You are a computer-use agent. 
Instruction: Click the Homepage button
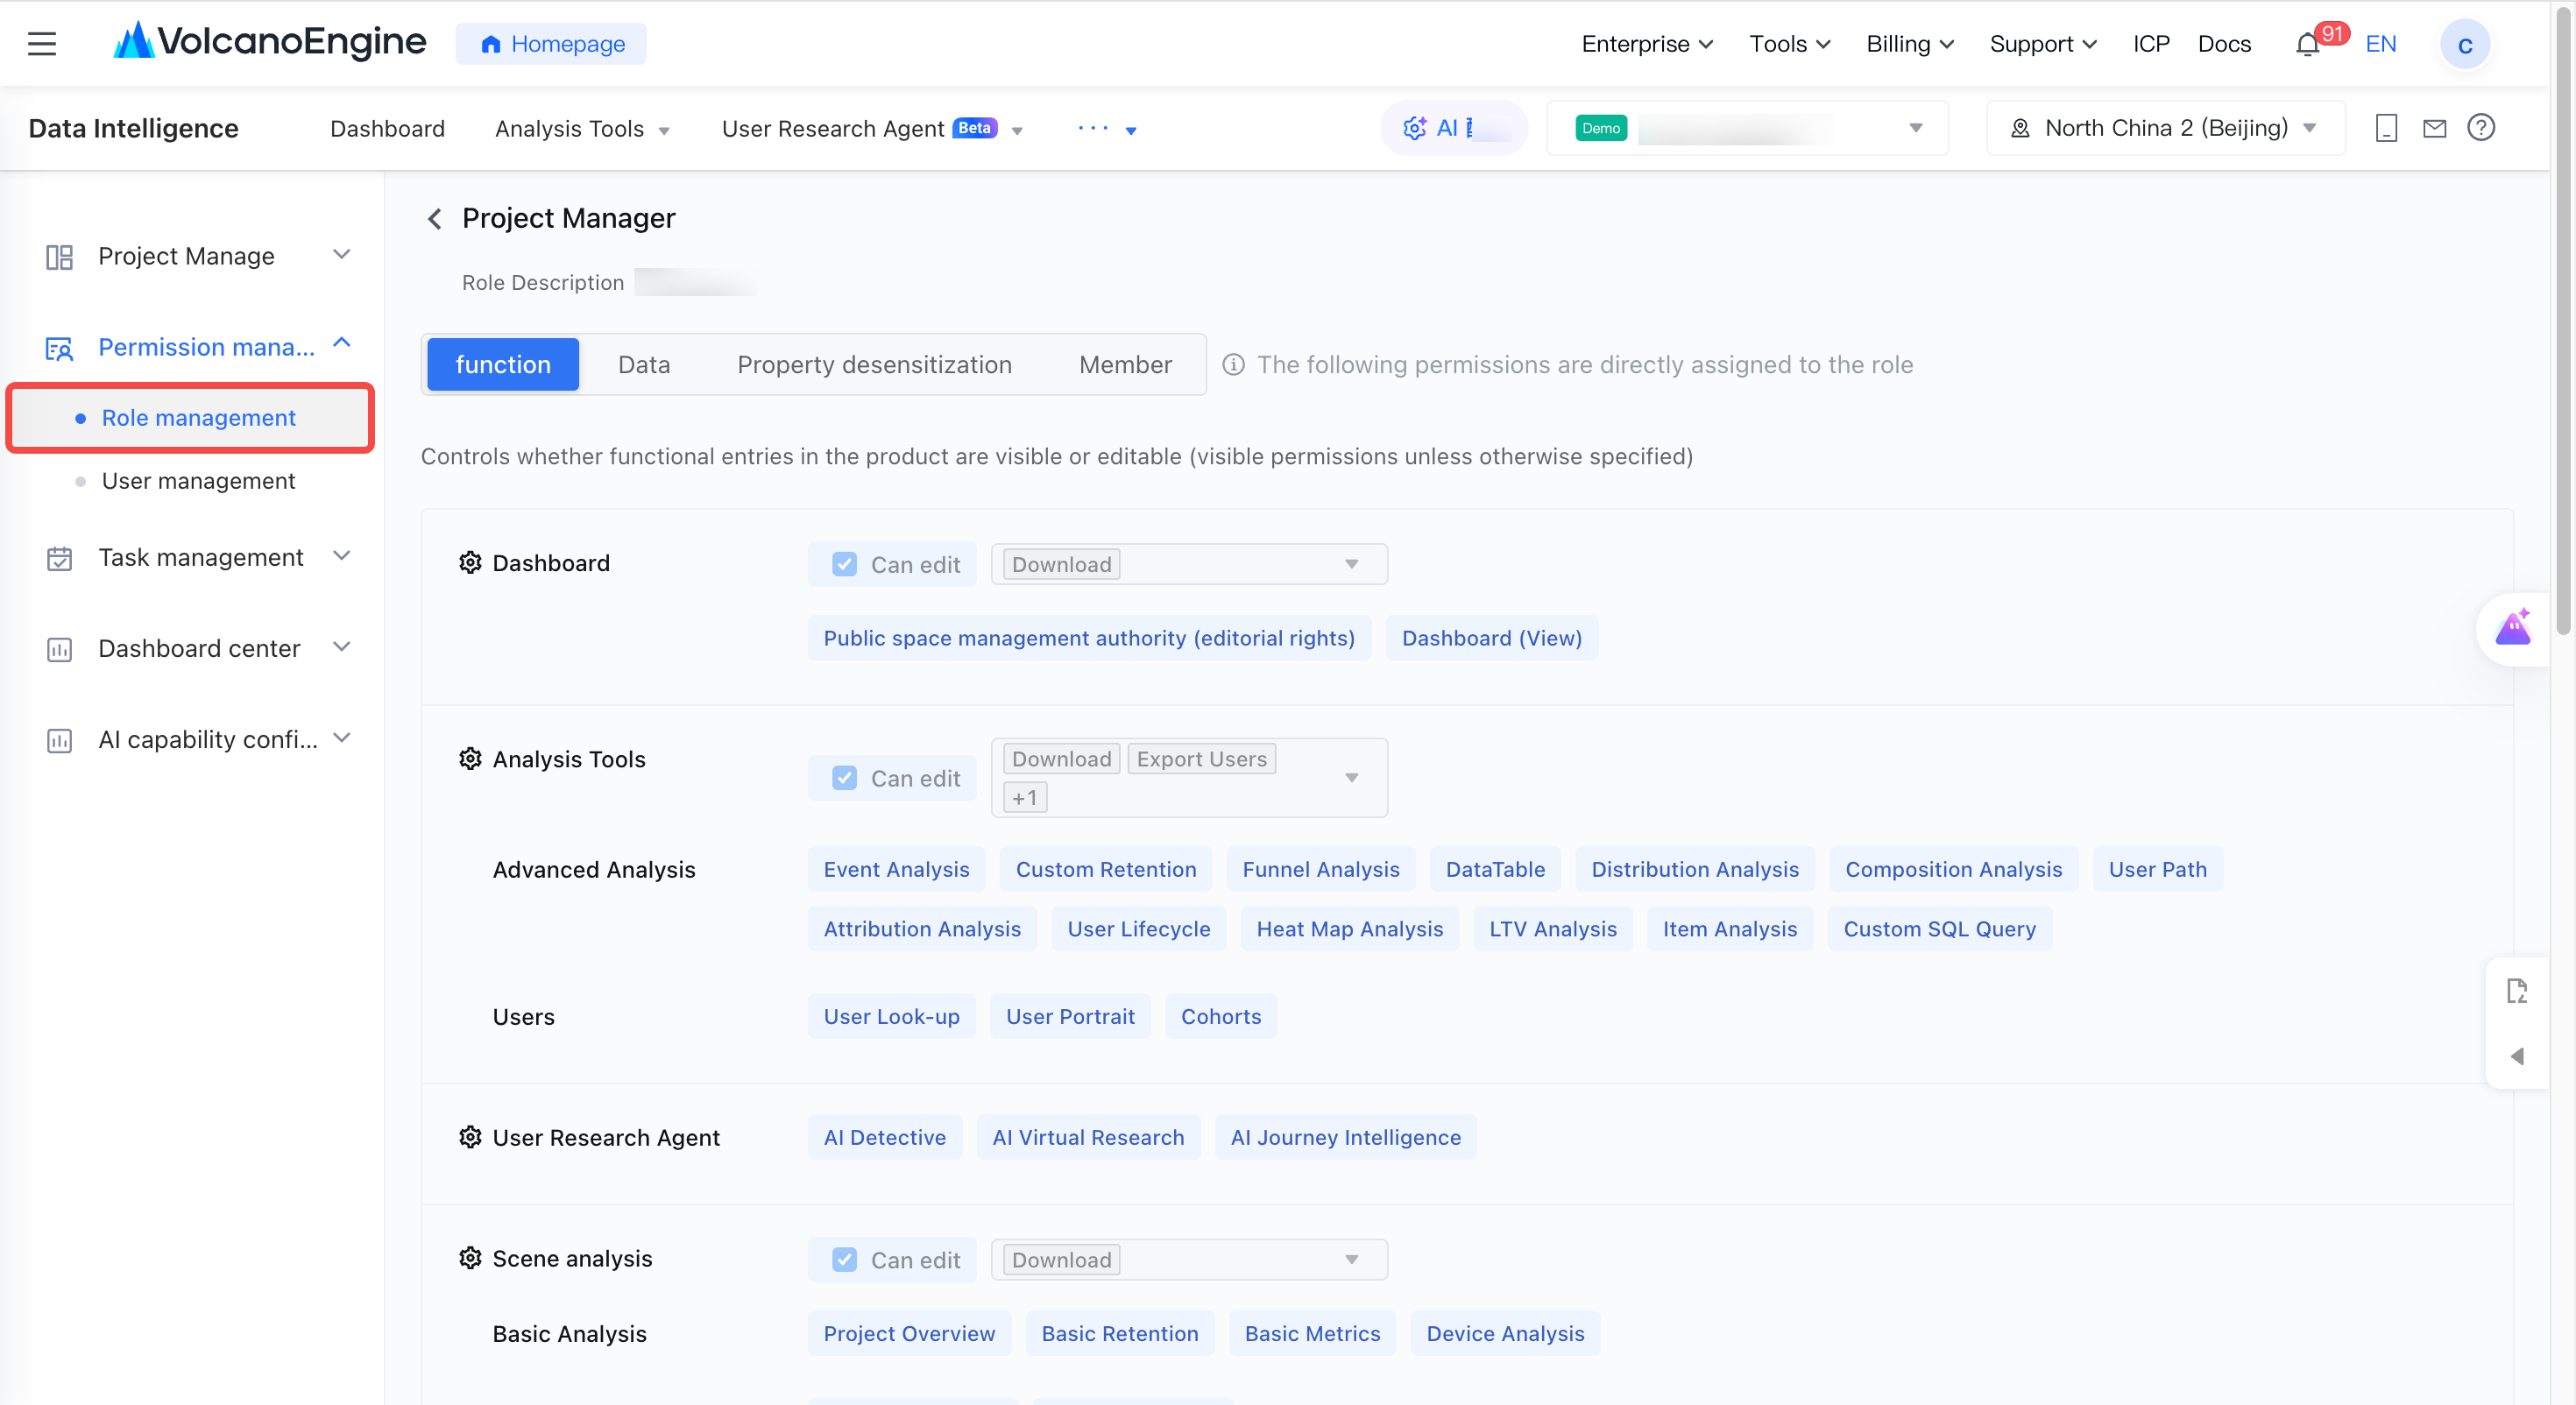(x=551, y=44)
